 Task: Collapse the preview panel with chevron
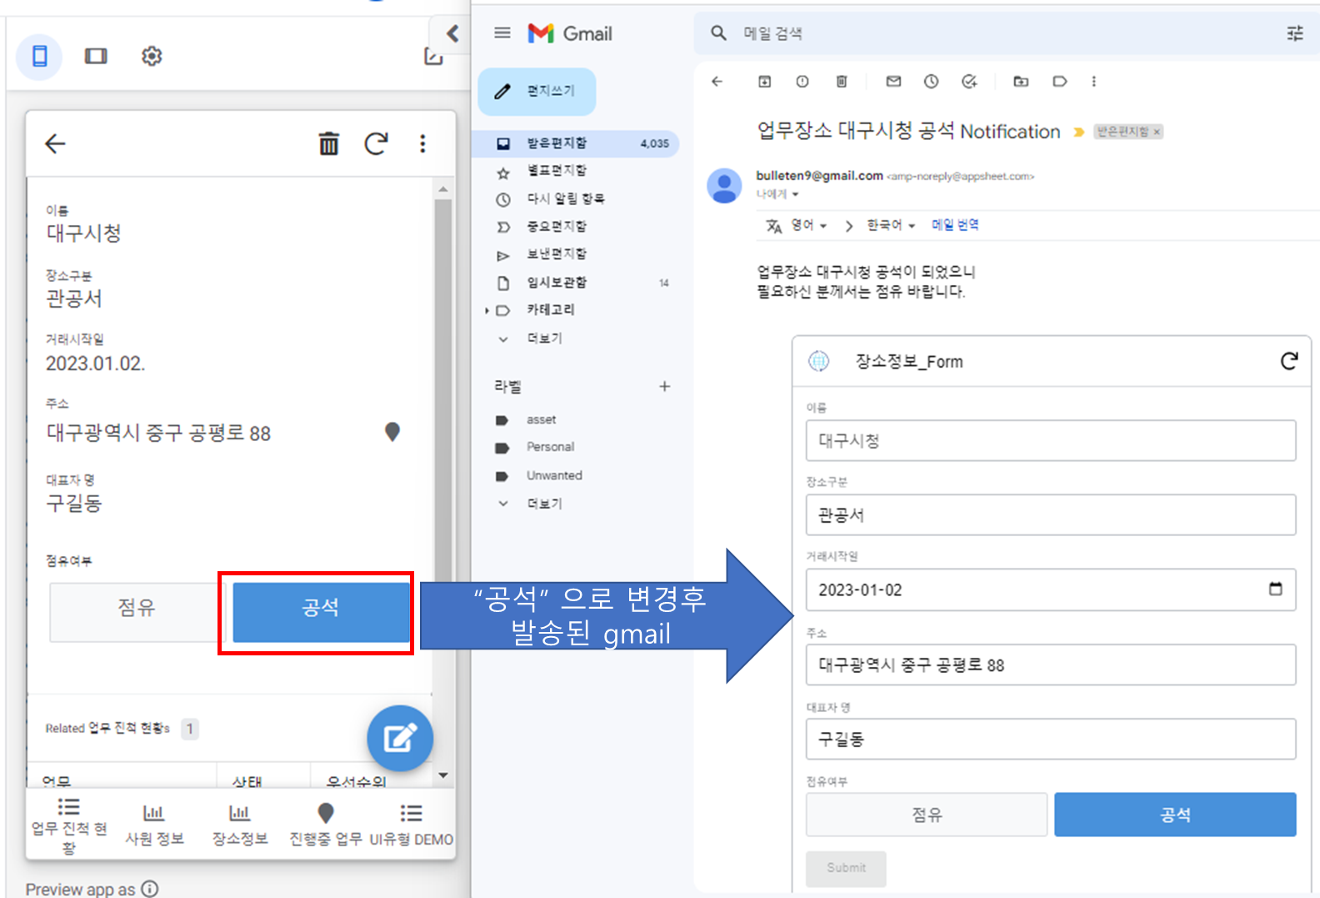click(x=452, y=33)
